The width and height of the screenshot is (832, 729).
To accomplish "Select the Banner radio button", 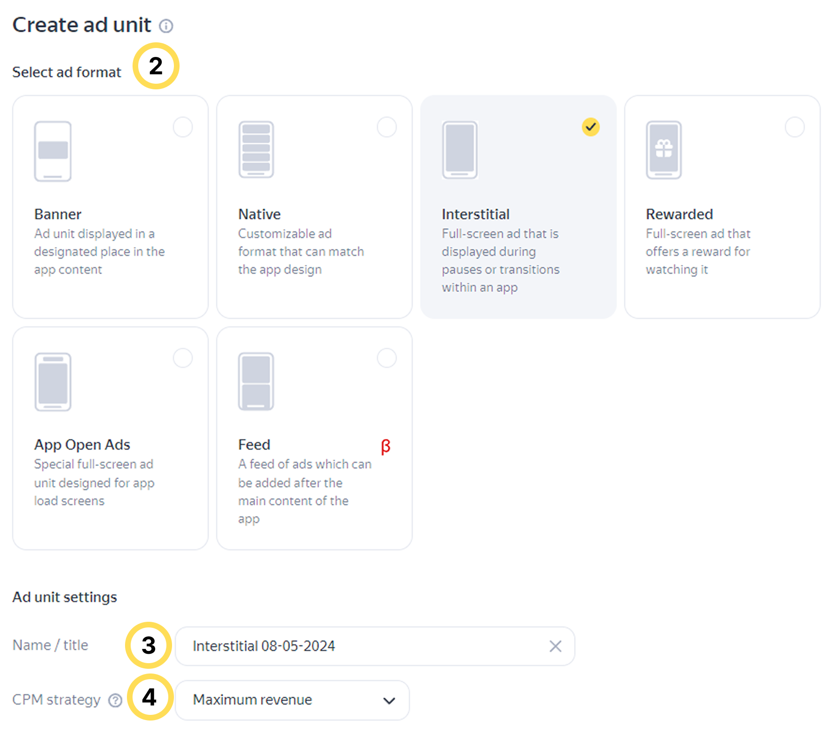I will (183, 127).
